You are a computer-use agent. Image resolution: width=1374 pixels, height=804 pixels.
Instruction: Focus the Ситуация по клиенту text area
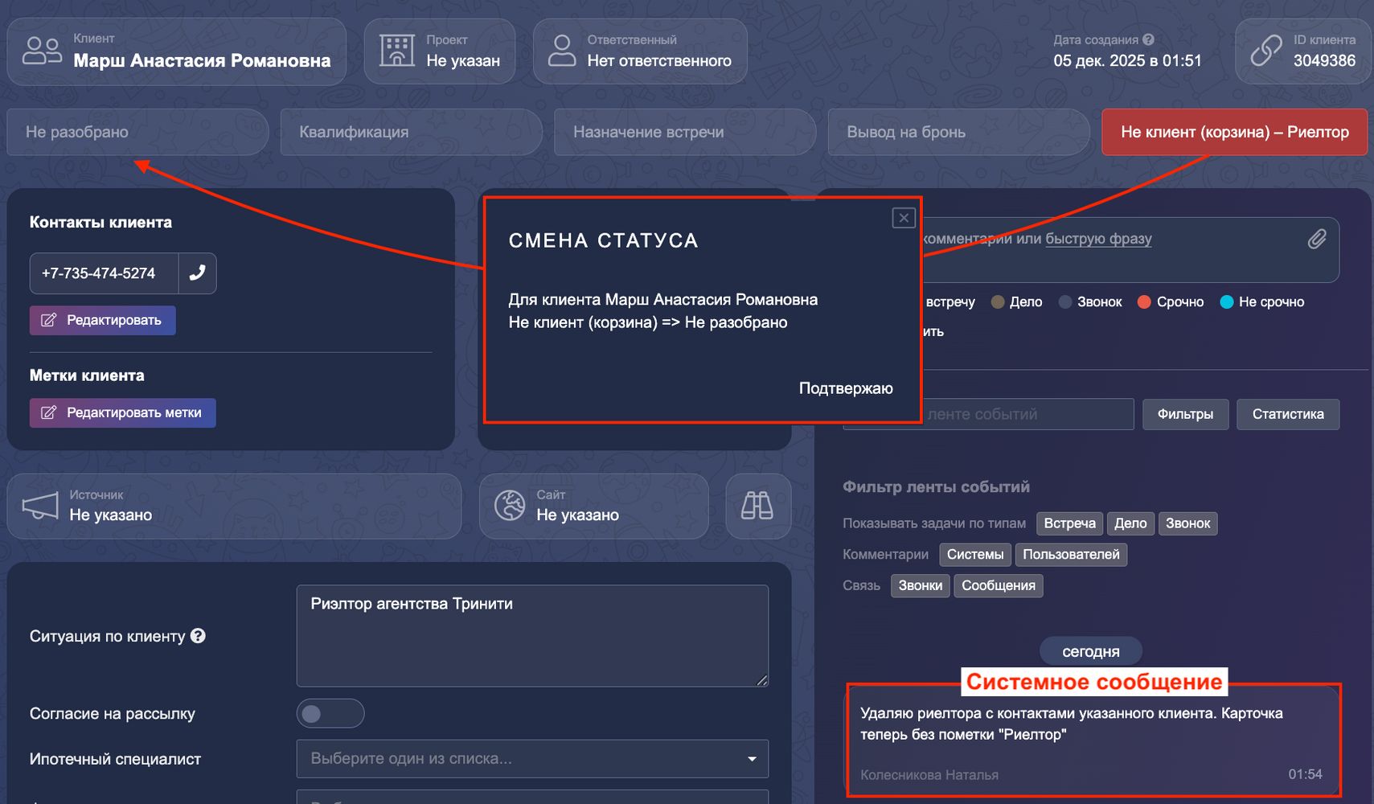coord(532,636)
